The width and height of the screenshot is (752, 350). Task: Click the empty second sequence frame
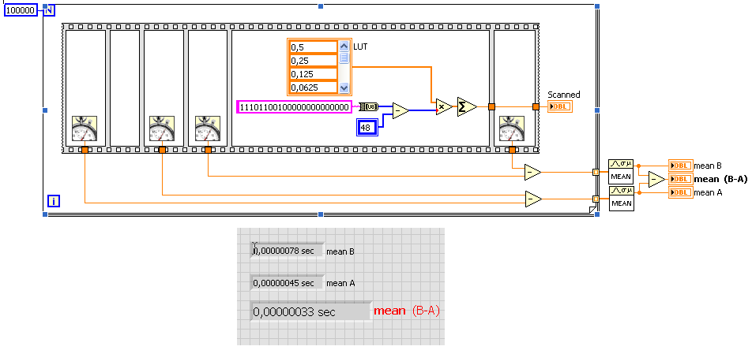tap(125, 88)
